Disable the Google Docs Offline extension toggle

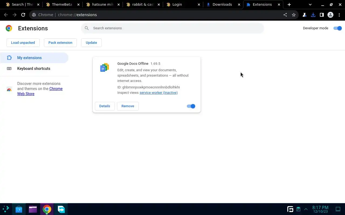(x=191, y=106)
